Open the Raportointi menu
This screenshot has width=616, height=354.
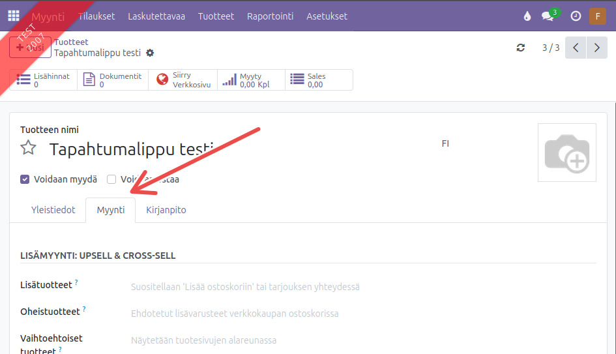[x=270, y=16]
